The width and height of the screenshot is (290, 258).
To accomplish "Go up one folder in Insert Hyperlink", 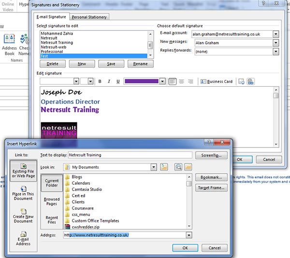I will point(164,167).
